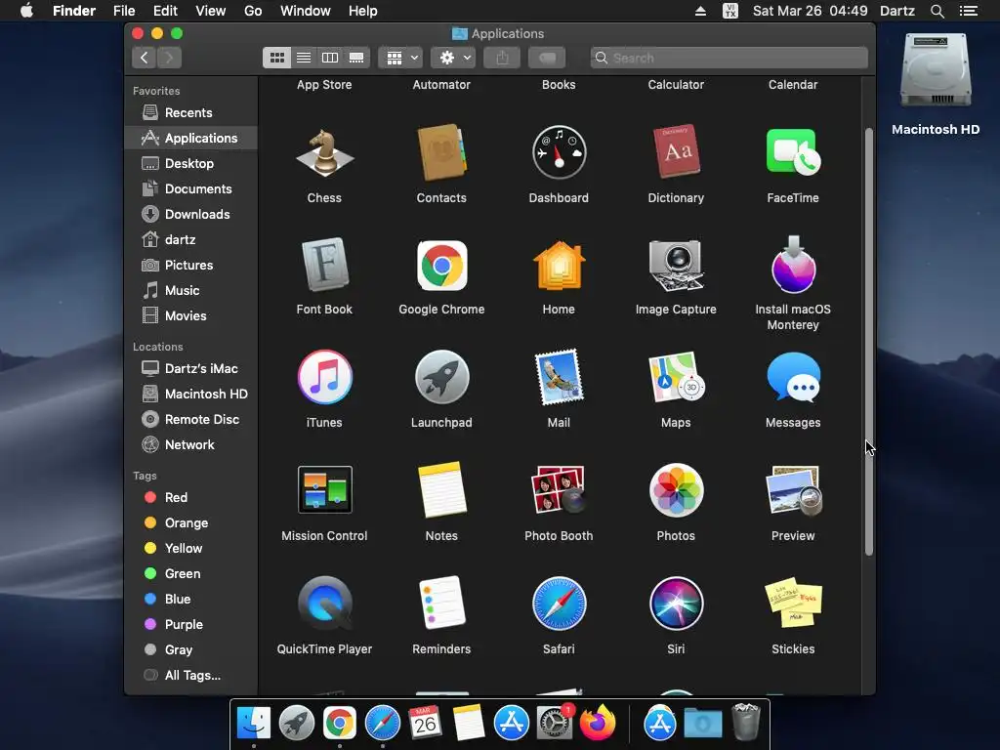The image size is (1000, 750).
Task: Open System Preferences from the Dock
Action: pyautogui.click(x=555, y=724)
